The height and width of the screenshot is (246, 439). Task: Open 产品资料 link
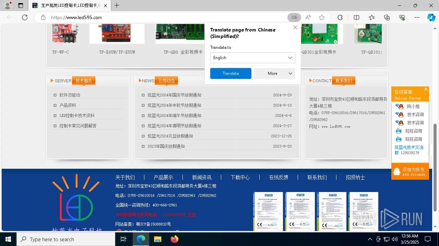[68, 105]
